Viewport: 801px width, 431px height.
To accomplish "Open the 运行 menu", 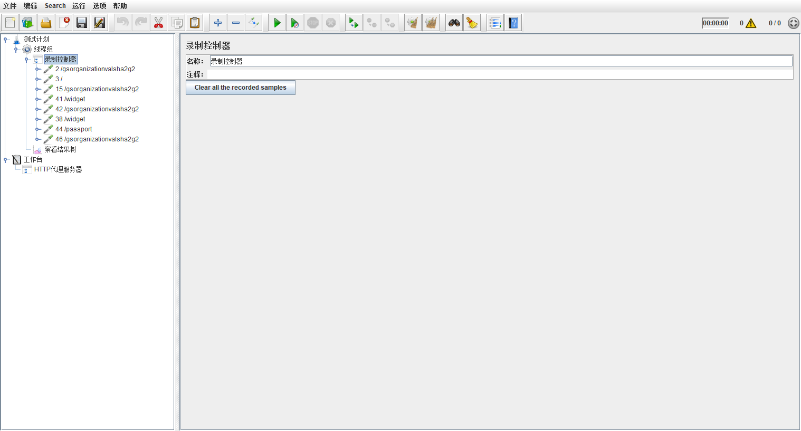I will tap(78, 6).
